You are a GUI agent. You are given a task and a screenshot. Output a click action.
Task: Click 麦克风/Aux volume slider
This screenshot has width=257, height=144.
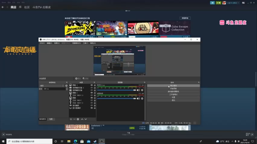tap(117, 90)
